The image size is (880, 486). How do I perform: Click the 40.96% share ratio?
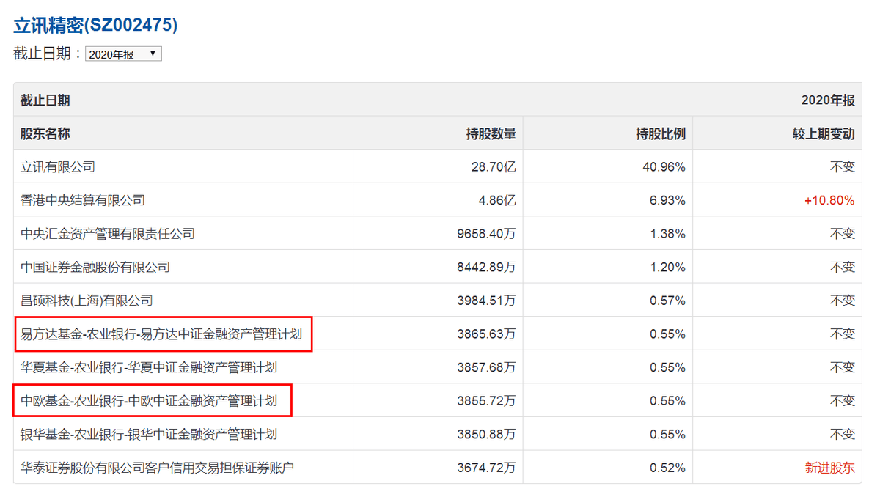click(x=664, y=166)
